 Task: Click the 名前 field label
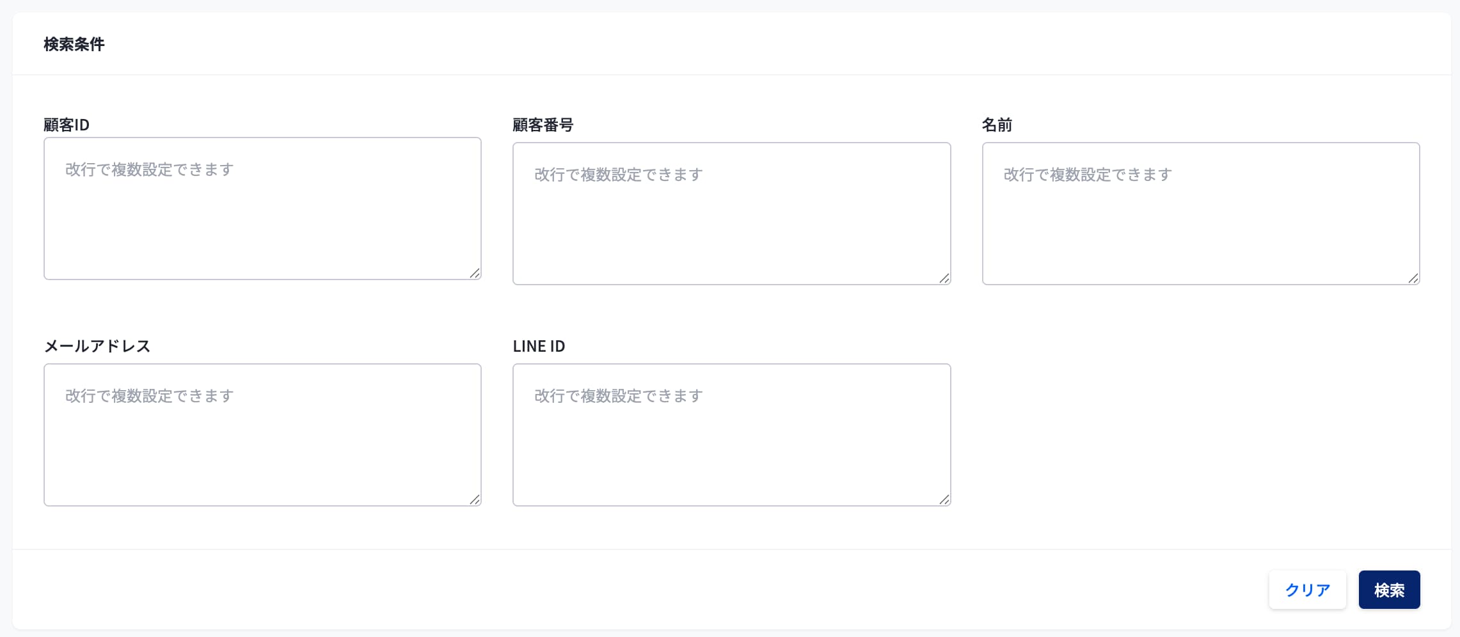pos(997,125)
